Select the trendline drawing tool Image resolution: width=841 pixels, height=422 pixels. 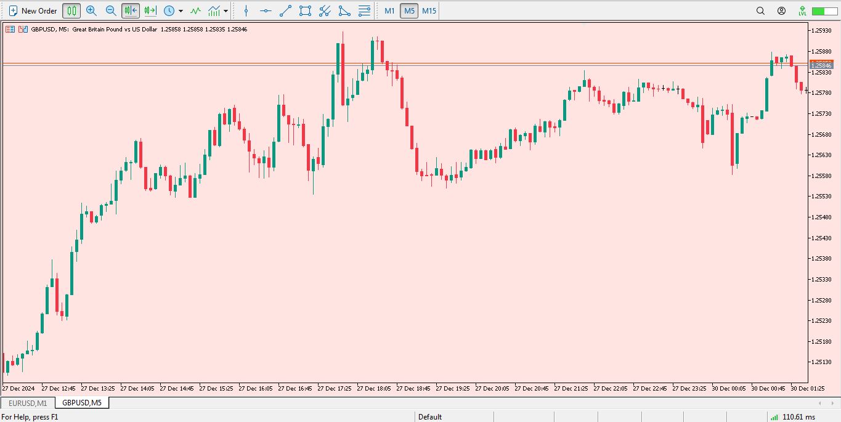pos(285,10)
